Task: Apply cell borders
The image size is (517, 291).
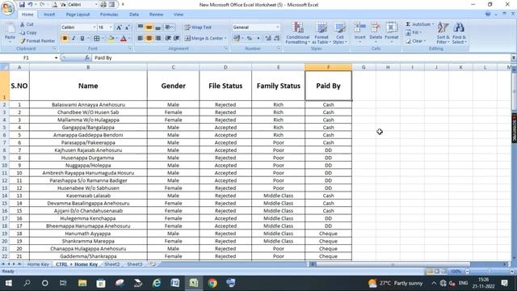Action: (x=97, y=39)
